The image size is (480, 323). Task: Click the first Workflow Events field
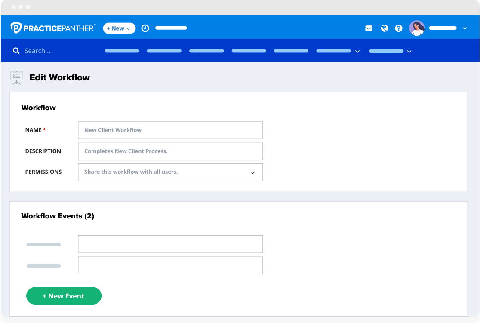click(x=170, y=244)
